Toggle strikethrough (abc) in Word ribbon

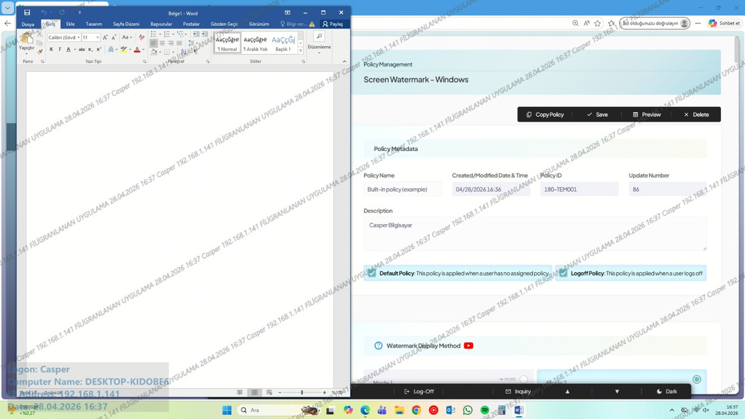click(x=82, y=49)
